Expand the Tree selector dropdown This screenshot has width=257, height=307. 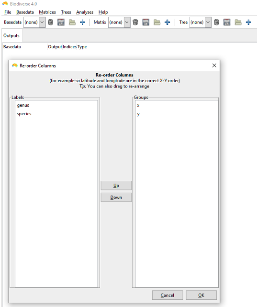200,22
